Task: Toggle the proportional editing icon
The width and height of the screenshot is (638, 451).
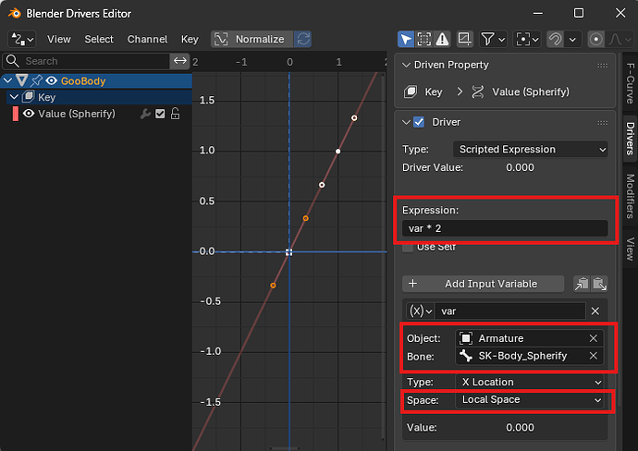Action: 595,39
